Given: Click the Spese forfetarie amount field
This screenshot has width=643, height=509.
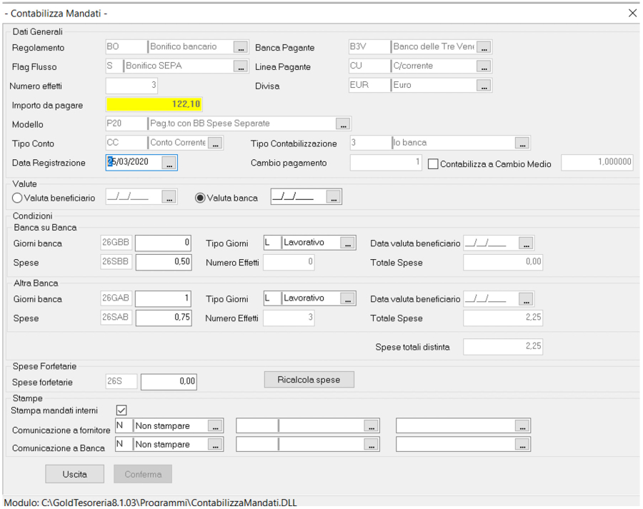Looking at the screenshot, I should pyautogui.click(x=169, y=382).
